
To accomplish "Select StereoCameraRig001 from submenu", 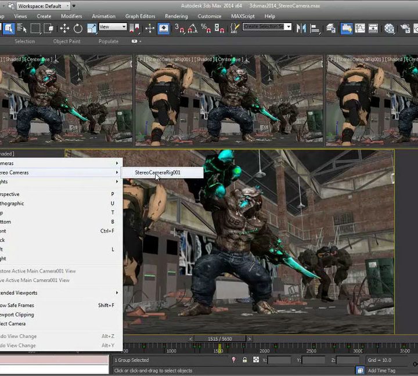I will click(x=163, y=172).
